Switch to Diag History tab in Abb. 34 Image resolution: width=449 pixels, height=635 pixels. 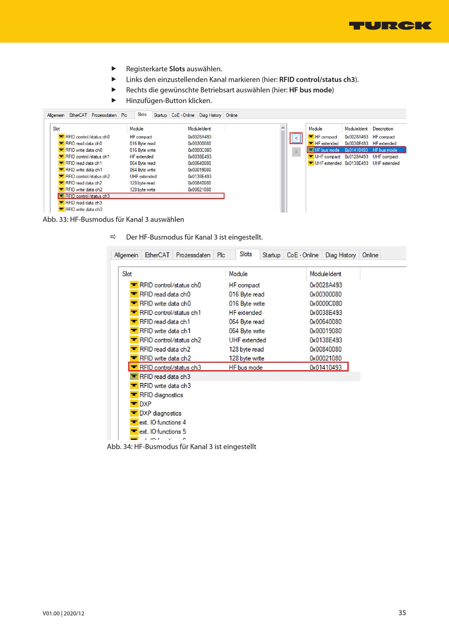point(341,255)
